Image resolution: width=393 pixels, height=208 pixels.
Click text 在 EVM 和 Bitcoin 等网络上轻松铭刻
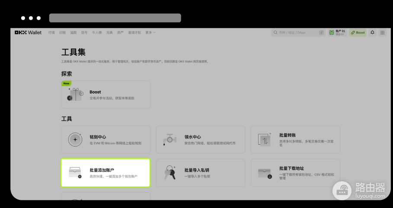115,143
